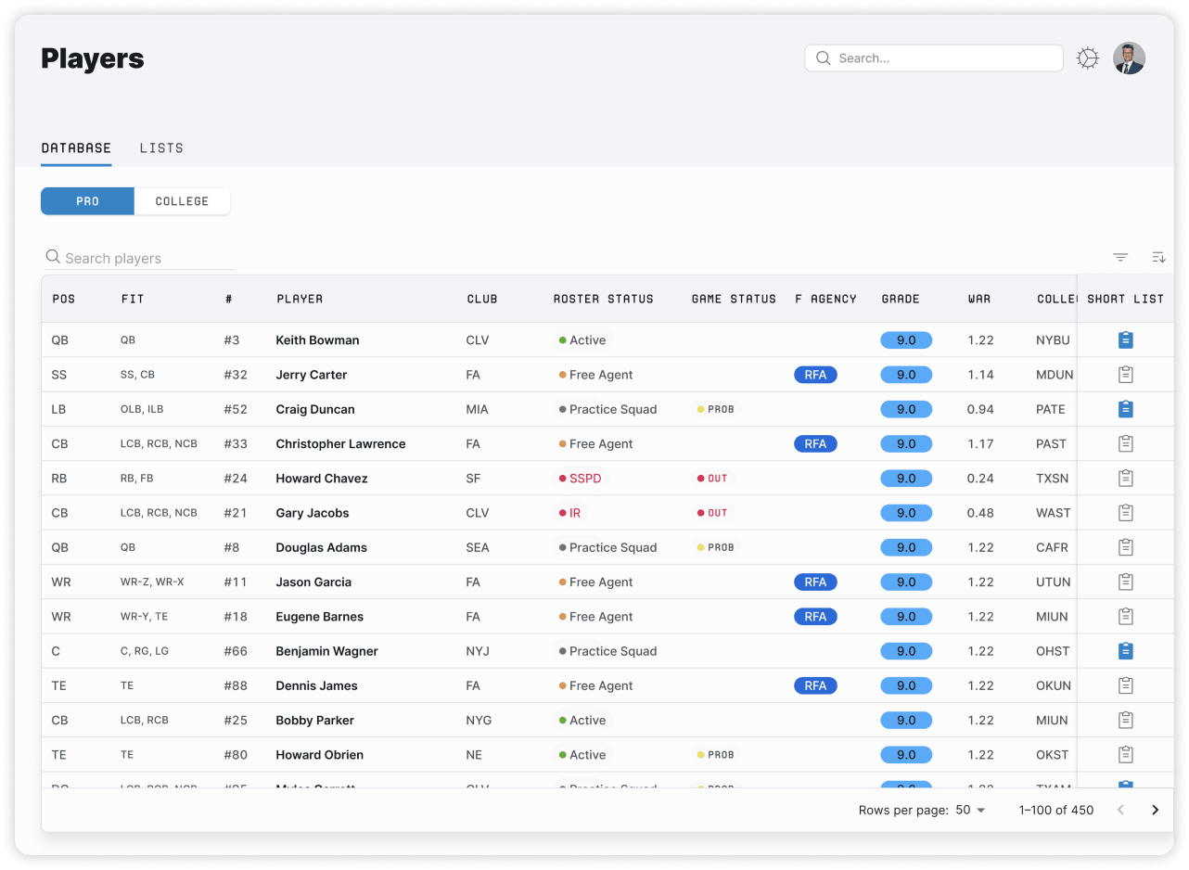Click the SHORT LIST column header
Screen dimensions: 1189x870
(1125, 299)
